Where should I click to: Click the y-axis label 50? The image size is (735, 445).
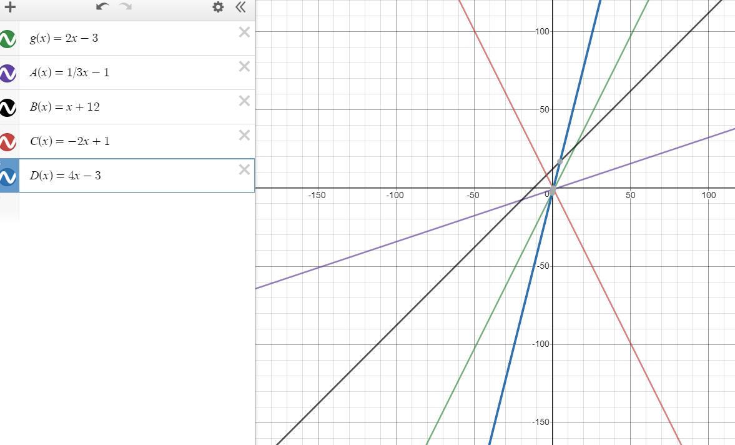[x=544, y=110]
